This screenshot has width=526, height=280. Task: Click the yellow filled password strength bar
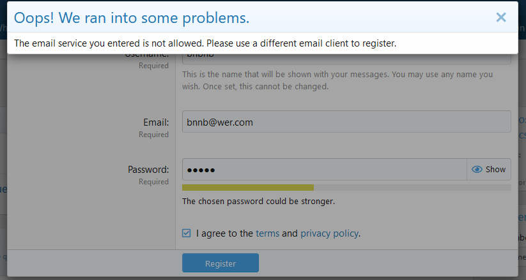pos(247,188)
